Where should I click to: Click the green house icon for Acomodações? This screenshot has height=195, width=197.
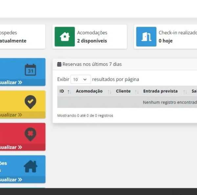click(65, 37)
